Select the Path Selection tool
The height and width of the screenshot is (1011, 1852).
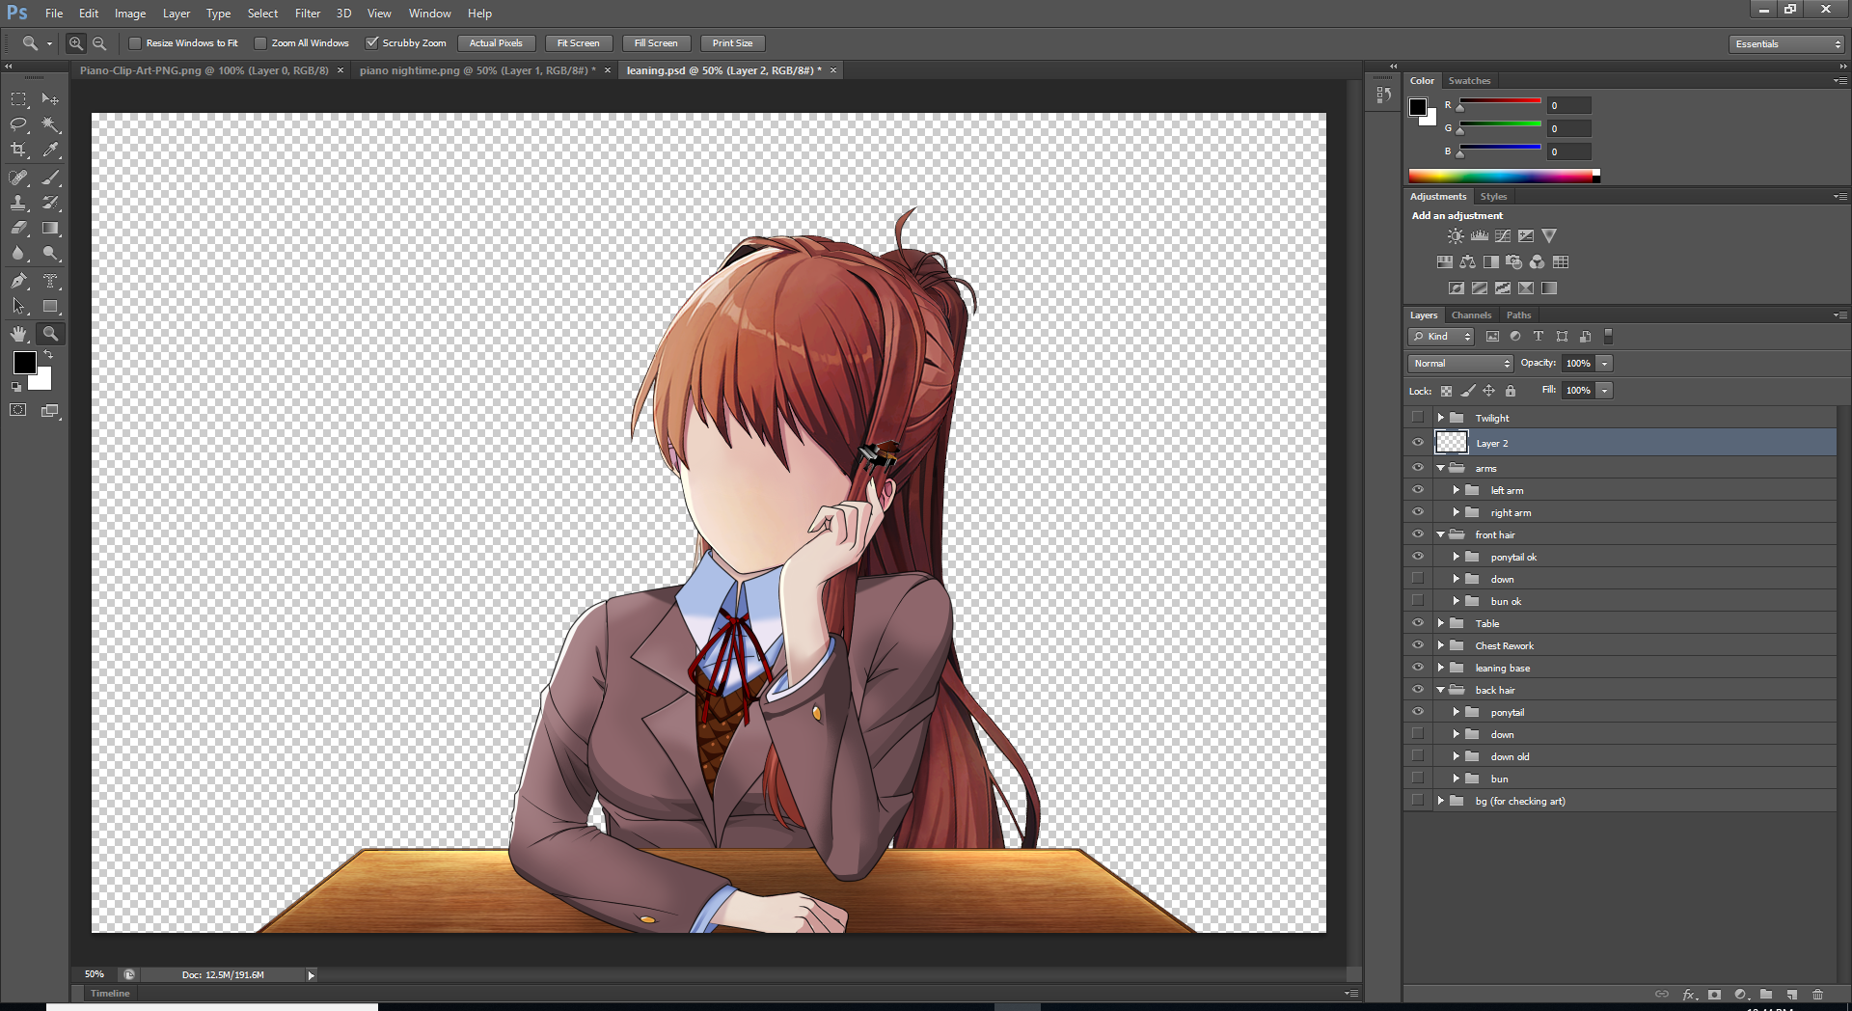[x=18, y=307]
